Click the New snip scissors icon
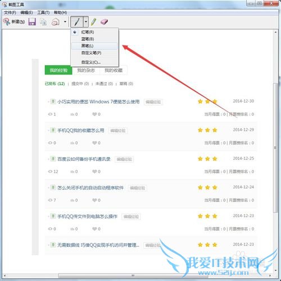 pos(7,22)
